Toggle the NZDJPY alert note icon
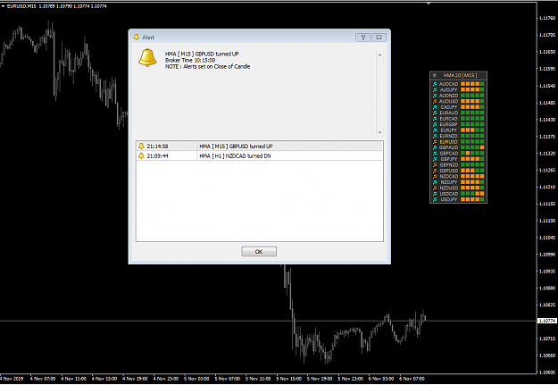 (x=435, y=182)
